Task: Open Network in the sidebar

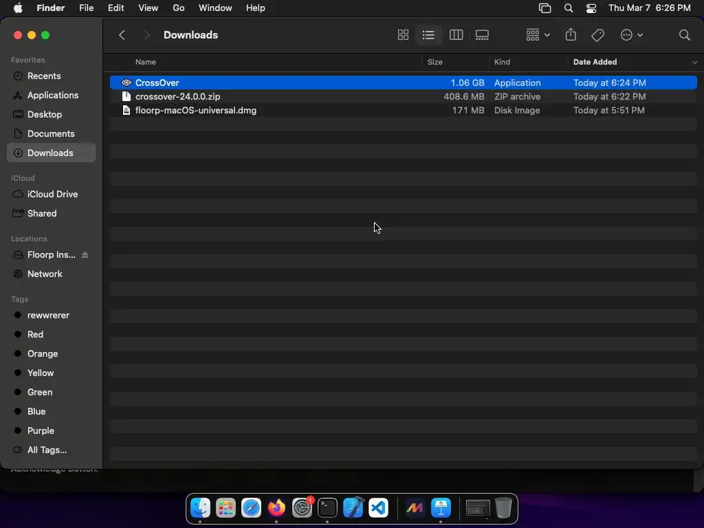Action: click(x=51, y=274)
